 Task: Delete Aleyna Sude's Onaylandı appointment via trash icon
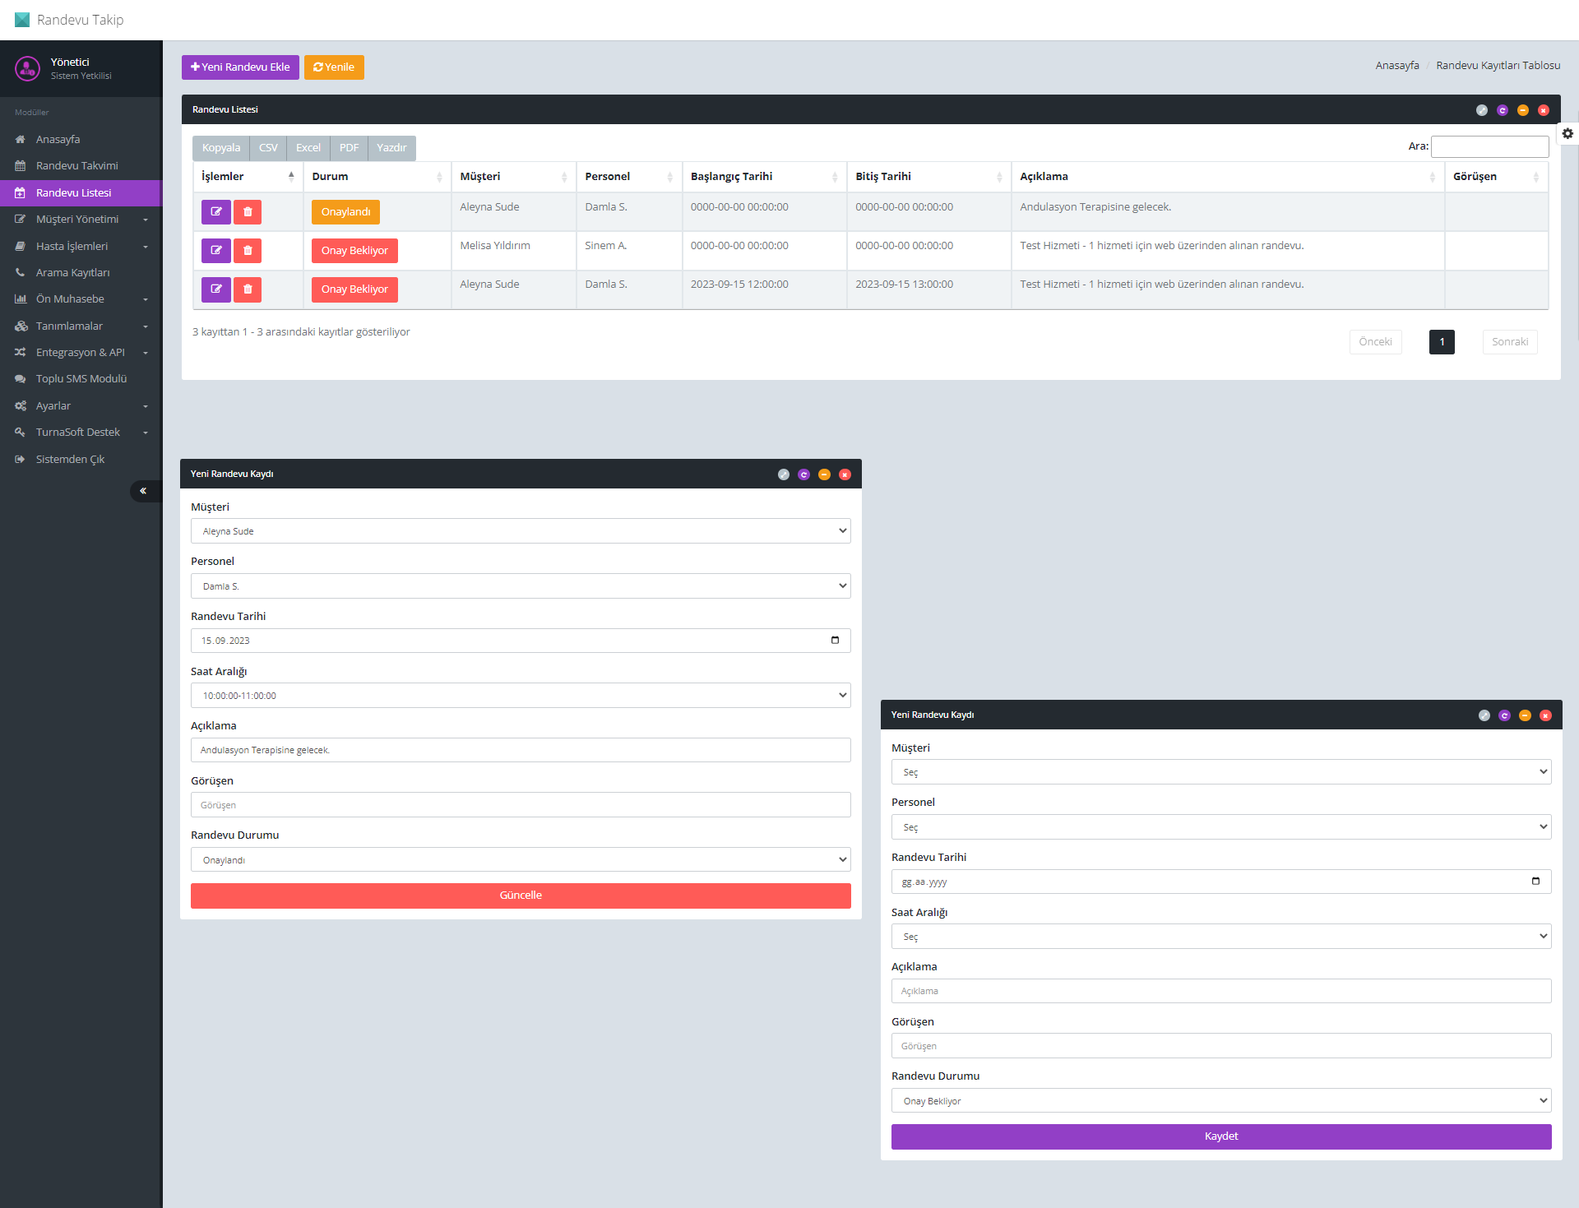(x=248, y=212)
